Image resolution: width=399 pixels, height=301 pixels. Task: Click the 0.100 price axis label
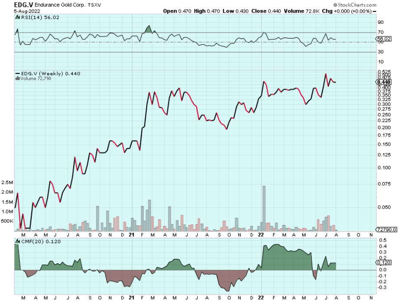384,168
